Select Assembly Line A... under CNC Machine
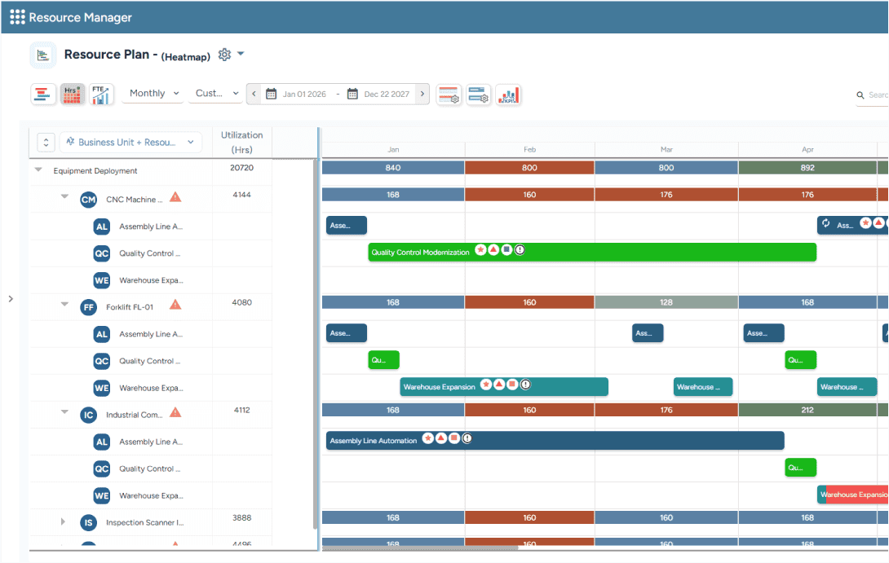889x563 pixels. click(x=151, y=227)
